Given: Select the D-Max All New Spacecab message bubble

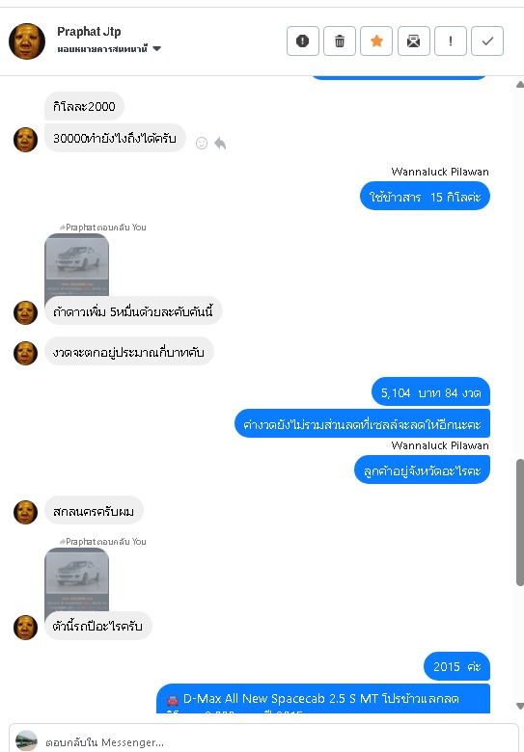Looking at the screenshot, I should 323,699.
